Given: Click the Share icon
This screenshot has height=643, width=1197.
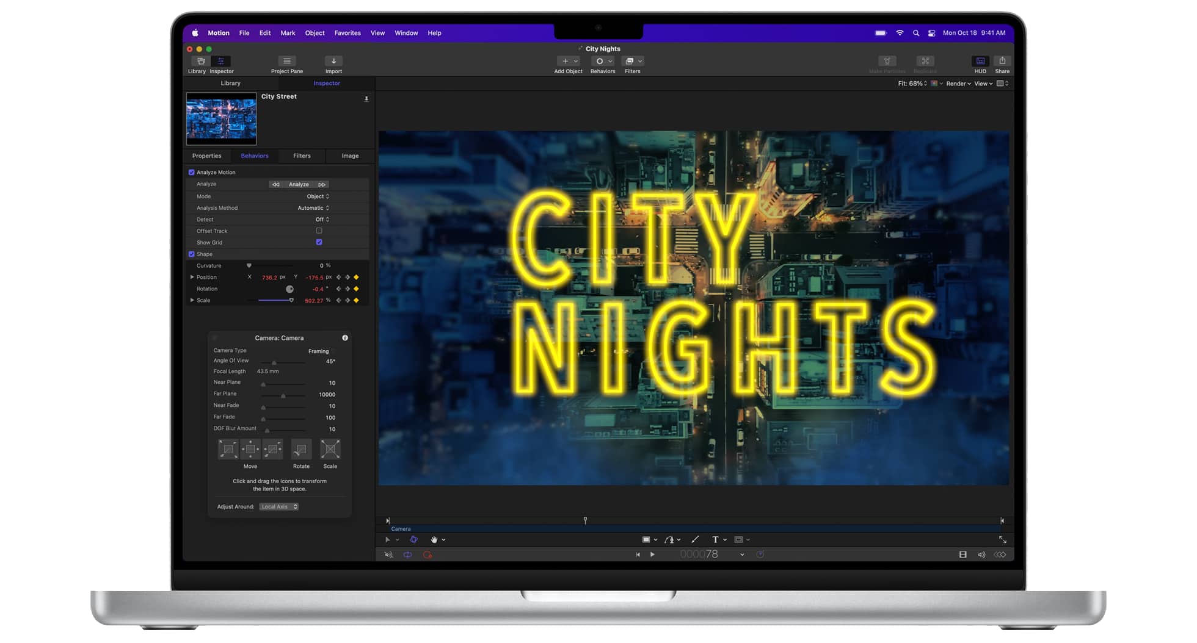Looking at the screenshot, I should coord(1002,61).
